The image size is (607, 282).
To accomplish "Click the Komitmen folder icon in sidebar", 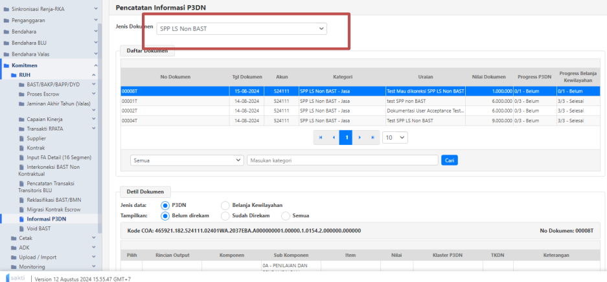I will (6, 65).
